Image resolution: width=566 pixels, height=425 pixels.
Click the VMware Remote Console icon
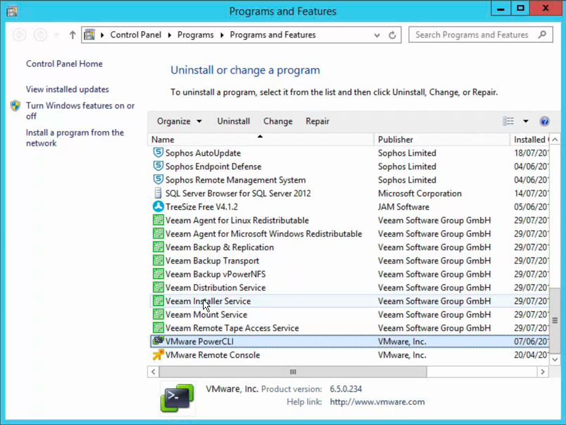tap(158, 355)
